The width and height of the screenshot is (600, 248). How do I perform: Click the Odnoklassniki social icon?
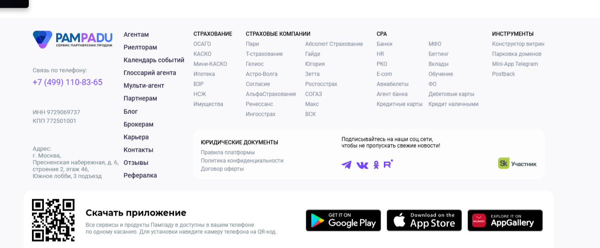point(376,165)
